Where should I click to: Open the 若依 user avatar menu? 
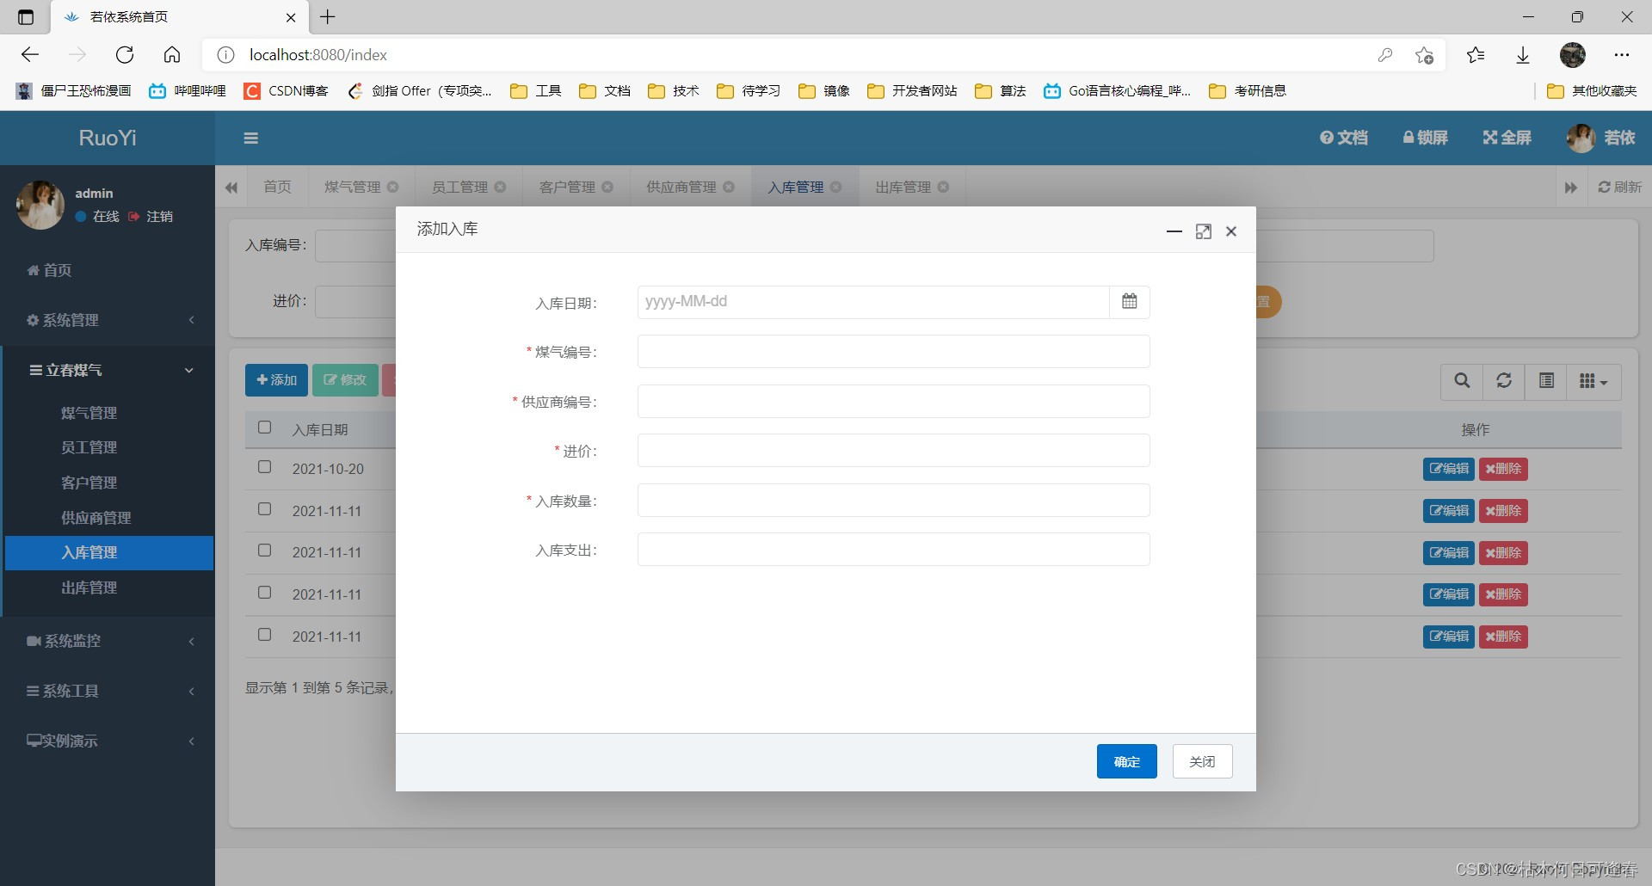(1600, 138)
